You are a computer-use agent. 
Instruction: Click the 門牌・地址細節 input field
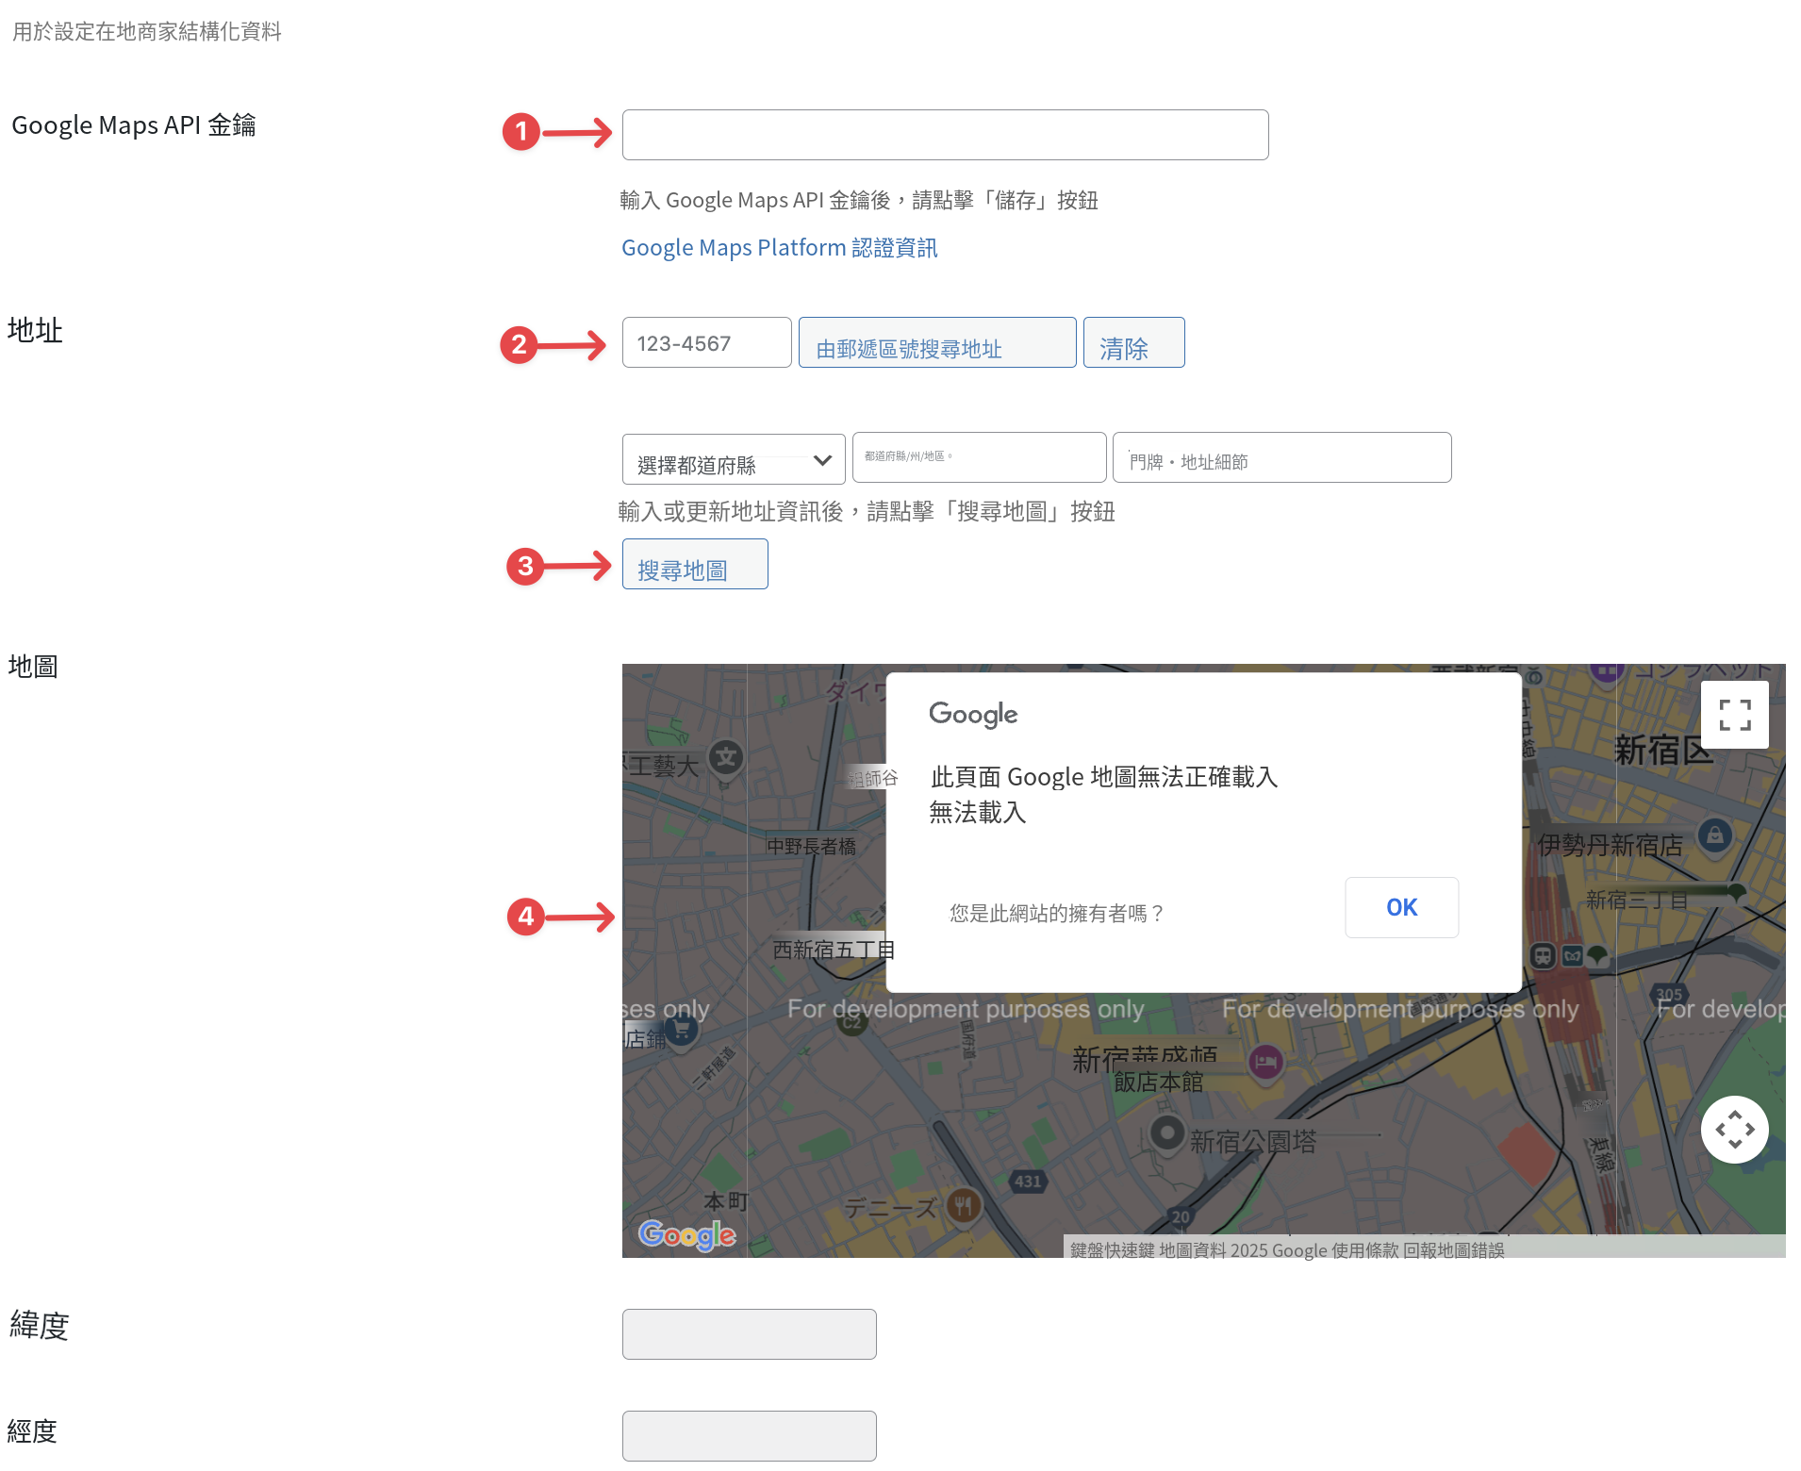tap(1281, 457)
